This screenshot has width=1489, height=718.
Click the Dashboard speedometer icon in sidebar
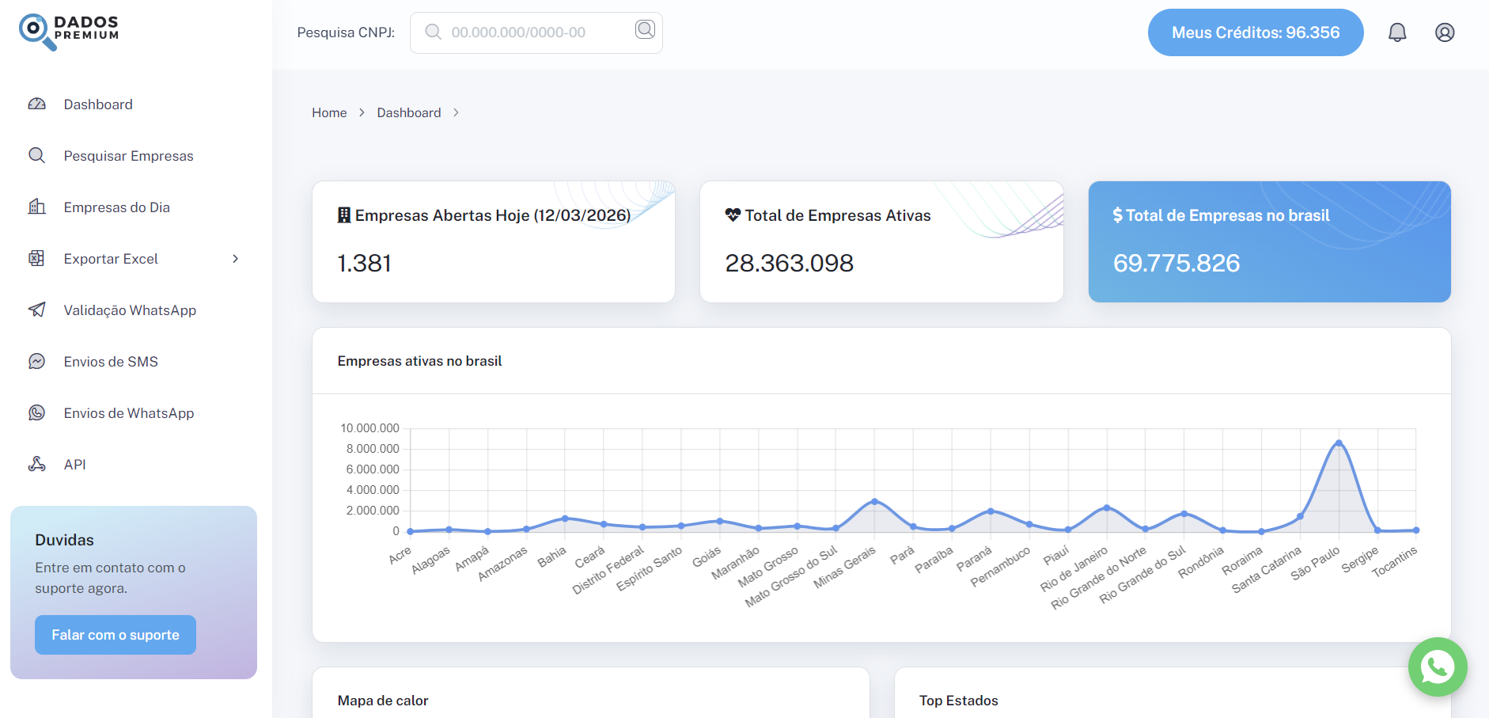[37, 104]
